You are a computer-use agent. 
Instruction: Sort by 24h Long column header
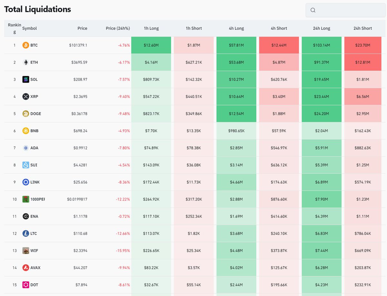[322, 28]
